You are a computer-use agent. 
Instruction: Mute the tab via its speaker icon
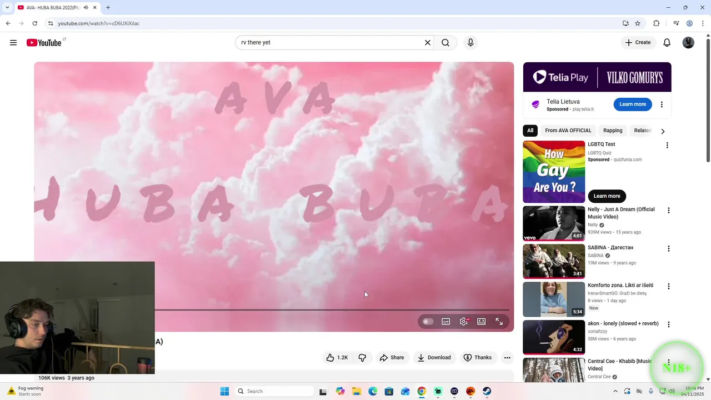(x=86, y=8)
